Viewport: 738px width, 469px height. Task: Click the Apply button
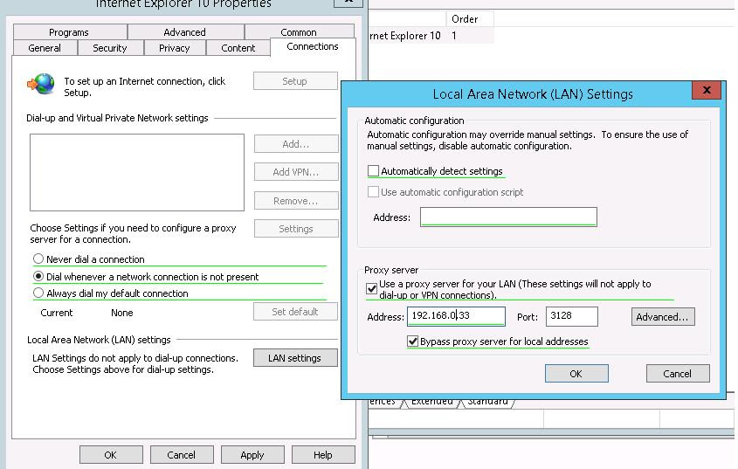[252, 455]
